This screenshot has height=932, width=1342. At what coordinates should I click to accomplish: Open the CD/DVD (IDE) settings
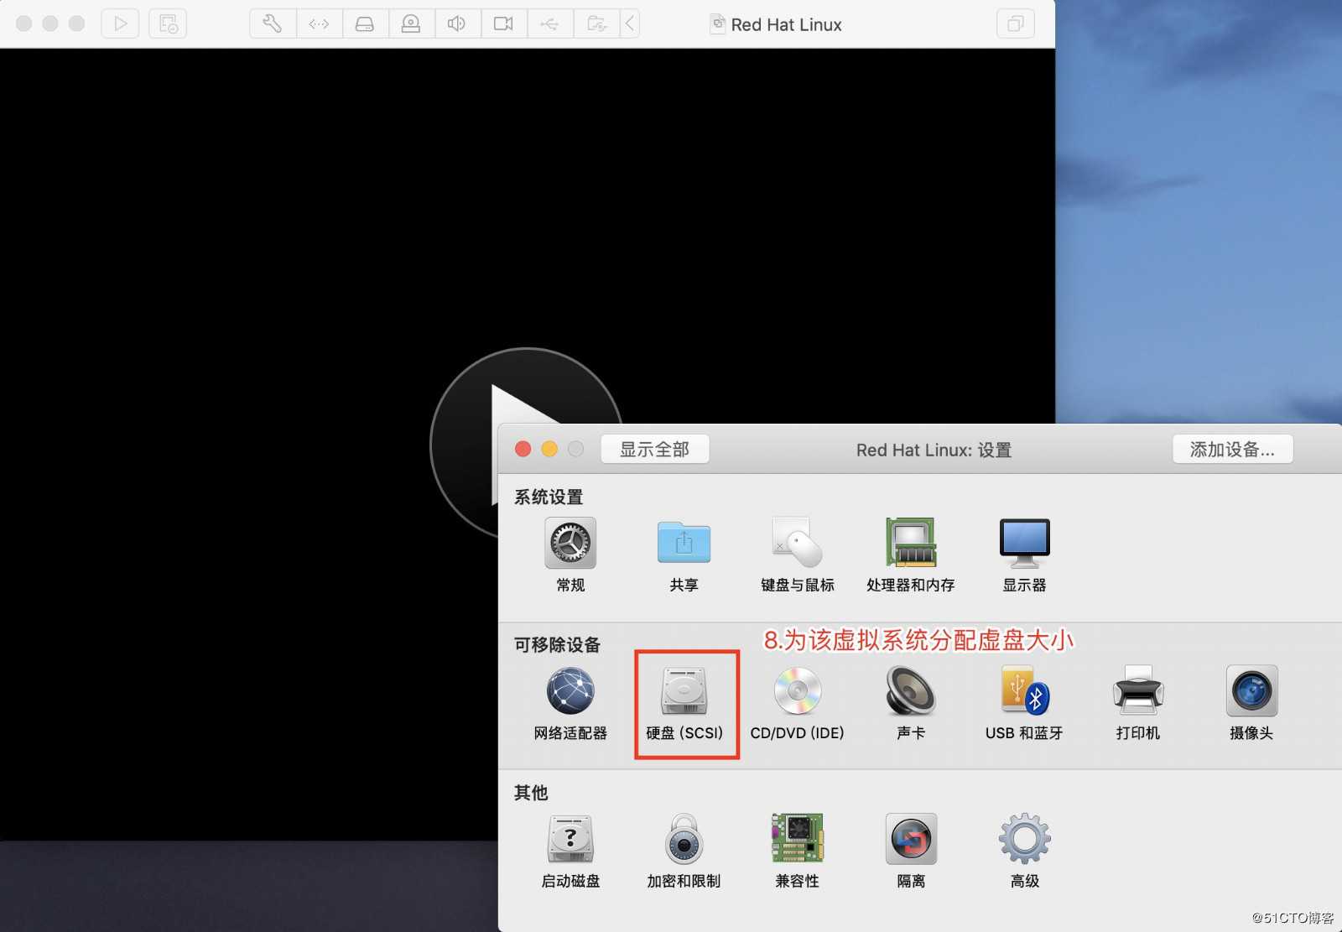click(x=797, y=703)
